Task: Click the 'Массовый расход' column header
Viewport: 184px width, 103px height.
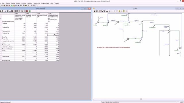Action: [42, 18]
